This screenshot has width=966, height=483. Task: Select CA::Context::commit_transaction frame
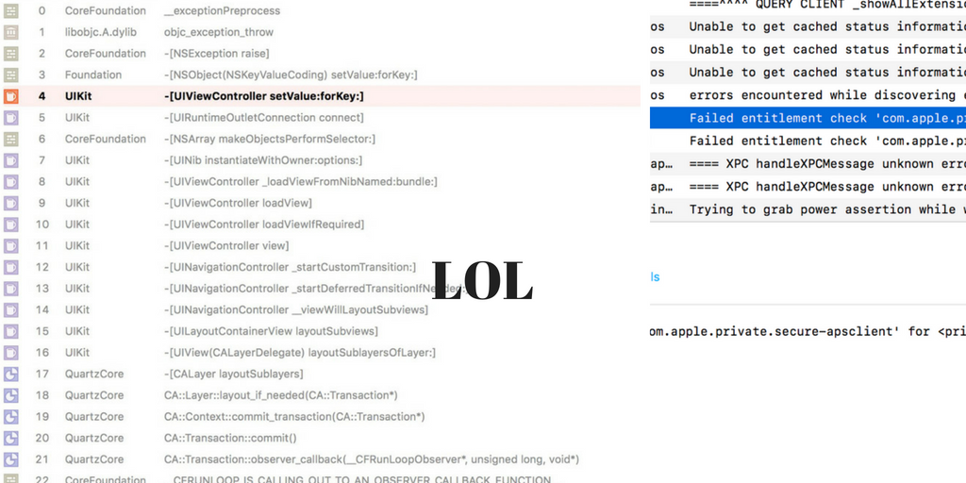click(x=294, y=416)
